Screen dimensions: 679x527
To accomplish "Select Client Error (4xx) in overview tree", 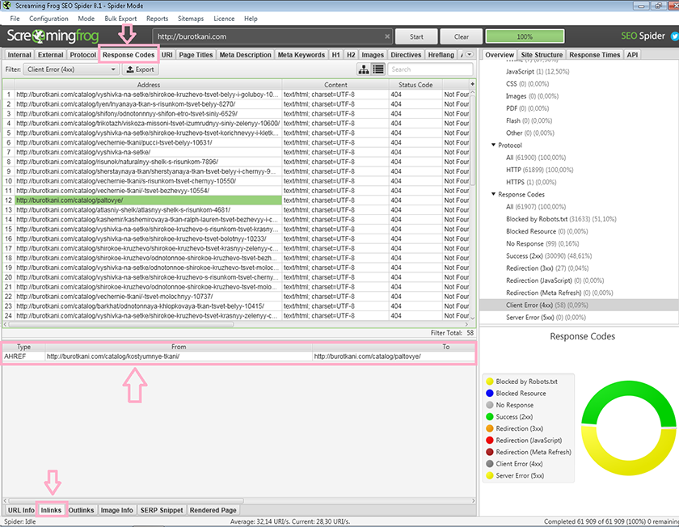I will coord(547,305).
